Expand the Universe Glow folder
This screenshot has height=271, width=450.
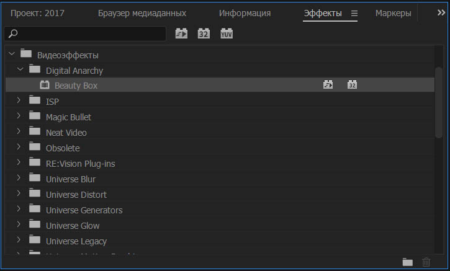coord(19,224)
